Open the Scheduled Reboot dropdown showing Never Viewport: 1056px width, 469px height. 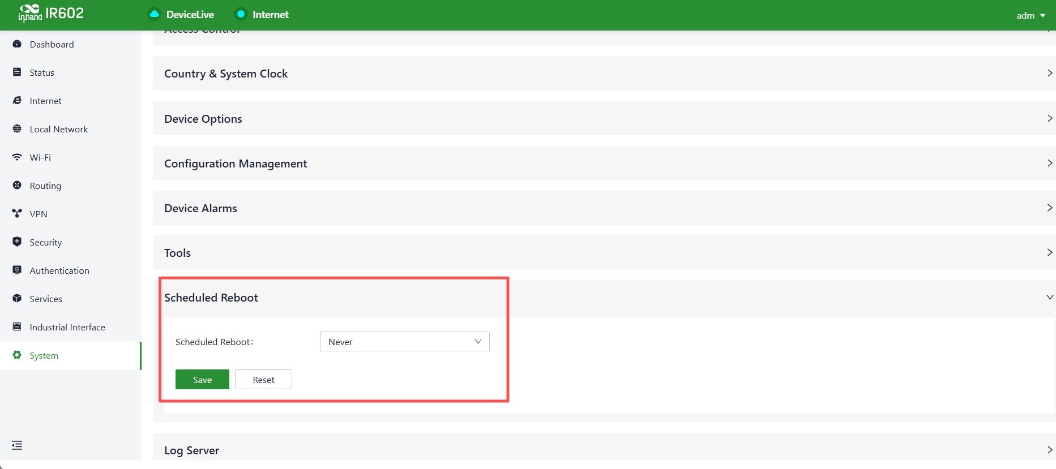click(405, 342)
